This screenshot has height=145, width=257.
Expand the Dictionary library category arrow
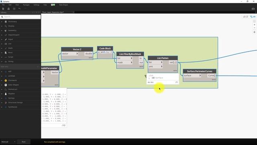click(x=2, y=21)
